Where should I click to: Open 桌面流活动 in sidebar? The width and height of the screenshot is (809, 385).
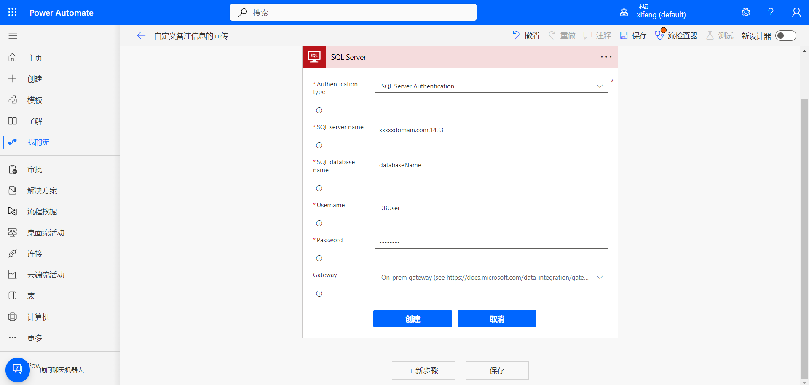click(60, 233)
